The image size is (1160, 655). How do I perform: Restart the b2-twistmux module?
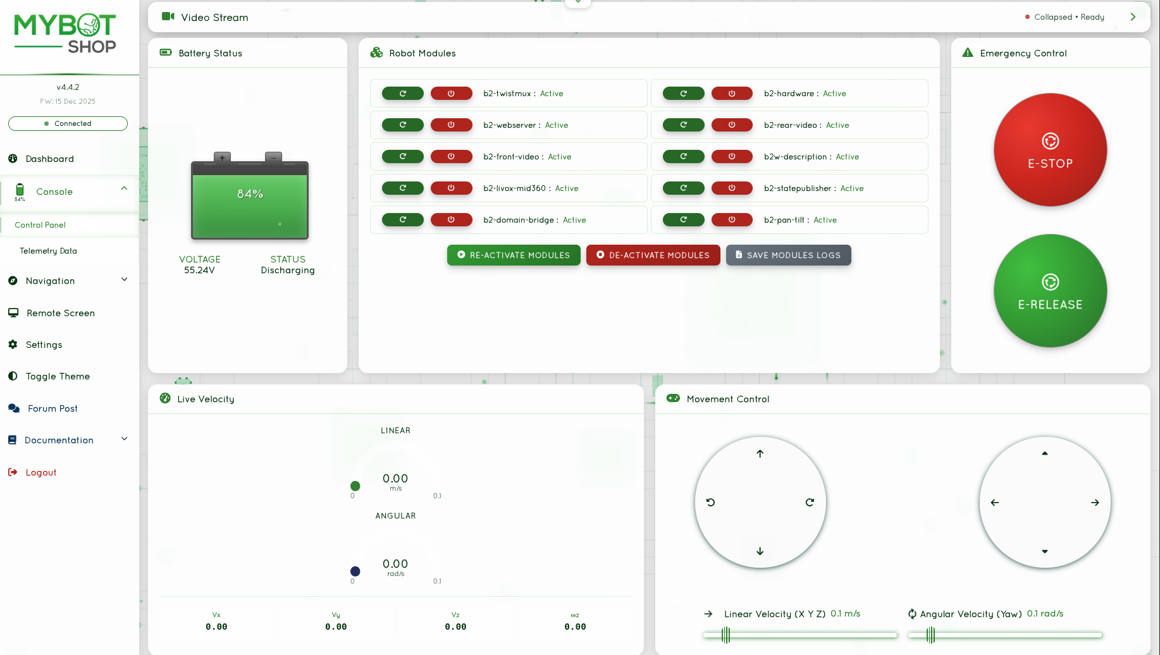click(x=403, y=93)
